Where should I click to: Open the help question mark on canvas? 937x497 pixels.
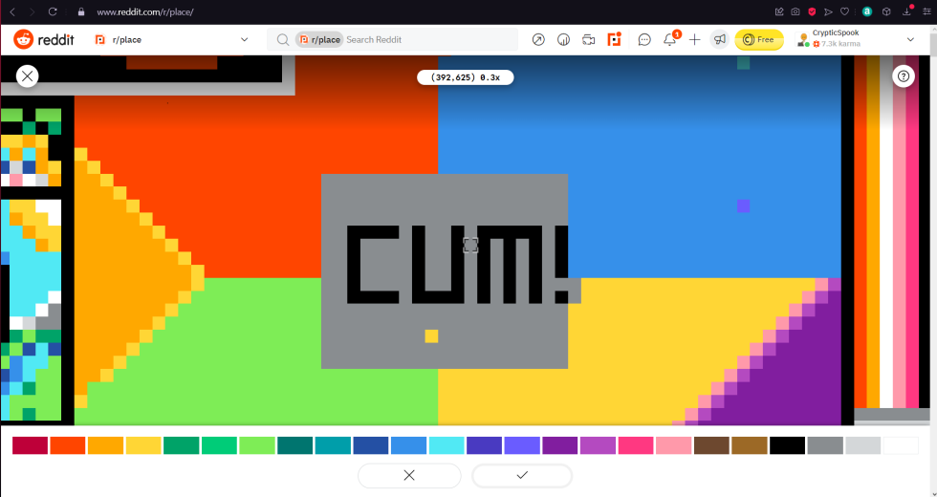point(904,76)
